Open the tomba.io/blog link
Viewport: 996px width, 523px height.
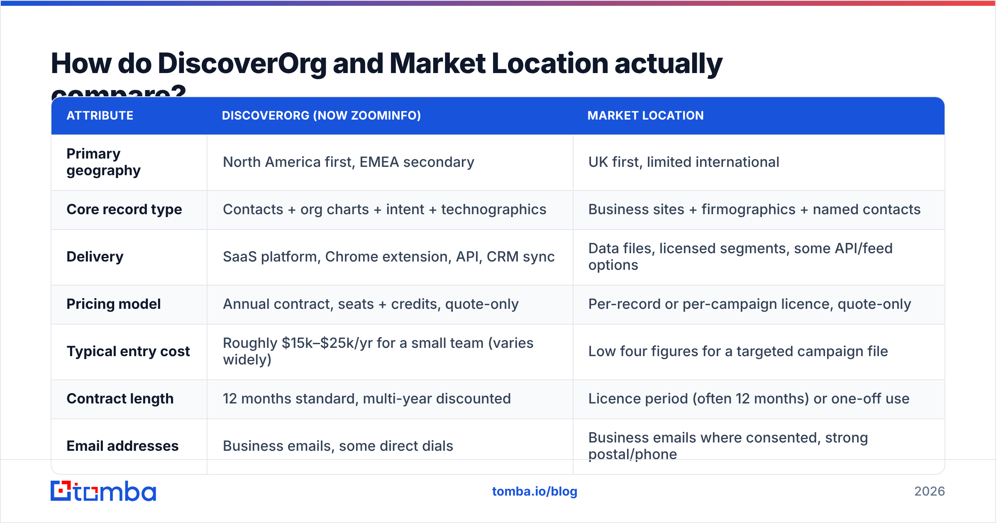tap(535, 491)
